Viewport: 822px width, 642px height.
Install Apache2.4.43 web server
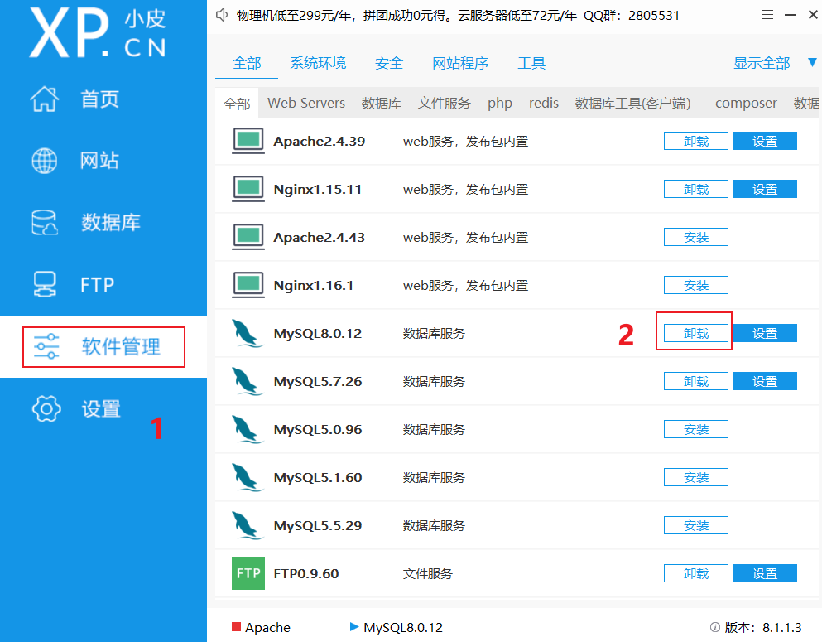click(x=695, y=236)
